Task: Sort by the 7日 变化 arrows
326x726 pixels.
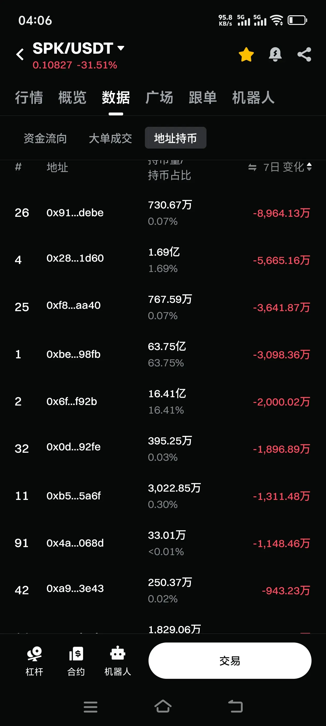Action: [309, 167]
